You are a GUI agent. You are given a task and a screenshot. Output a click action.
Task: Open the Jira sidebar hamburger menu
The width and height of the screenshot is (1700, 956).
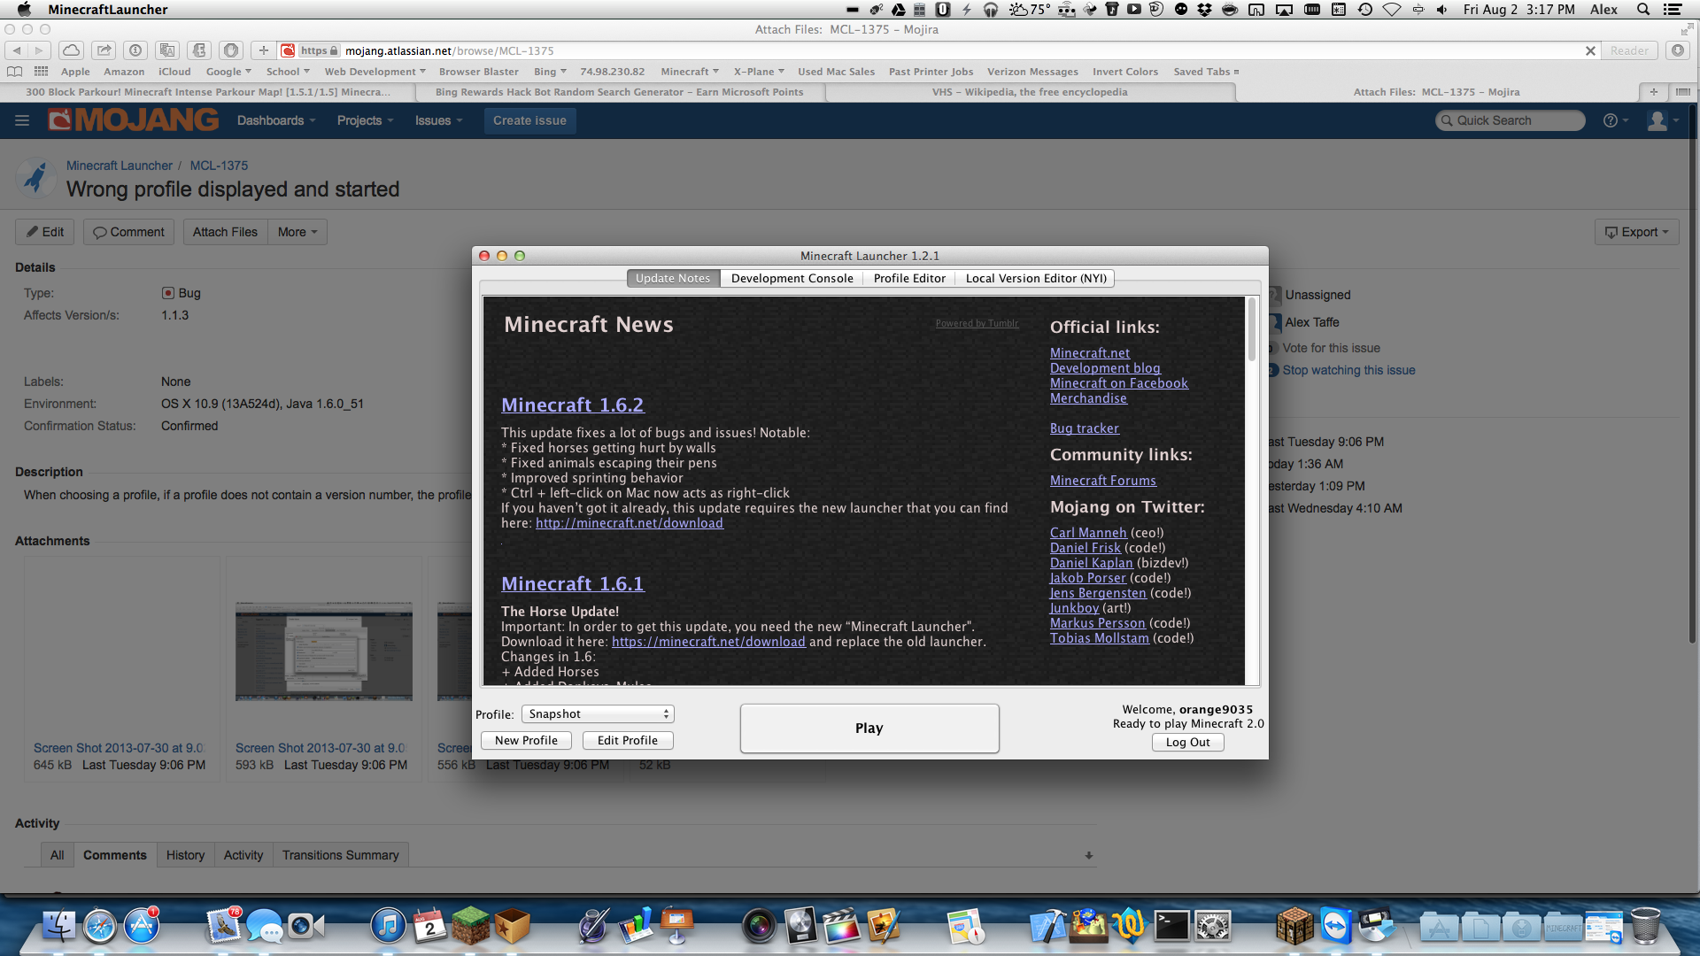(22, 120)
